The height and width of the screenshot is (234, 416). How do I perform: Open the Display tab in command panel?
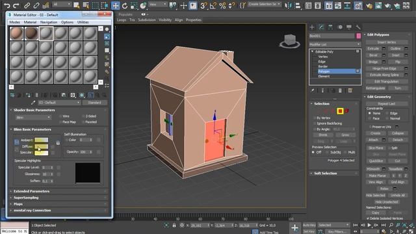[x=349, y=27]
